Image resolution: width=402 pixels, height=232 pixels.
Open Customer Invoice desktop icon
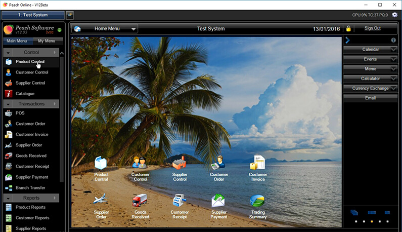(257, 163)
